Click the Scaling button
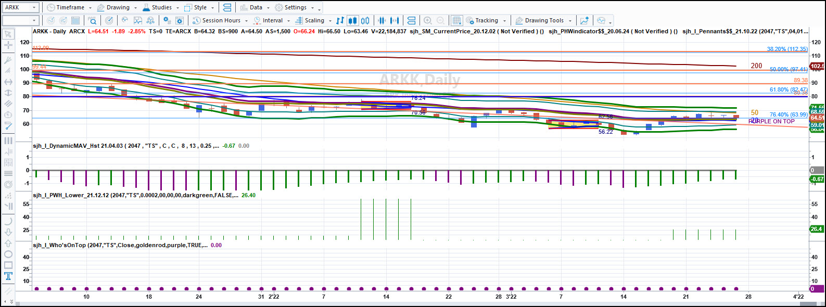The width and height of the screenshot is (826, 307). click(310, 21)
